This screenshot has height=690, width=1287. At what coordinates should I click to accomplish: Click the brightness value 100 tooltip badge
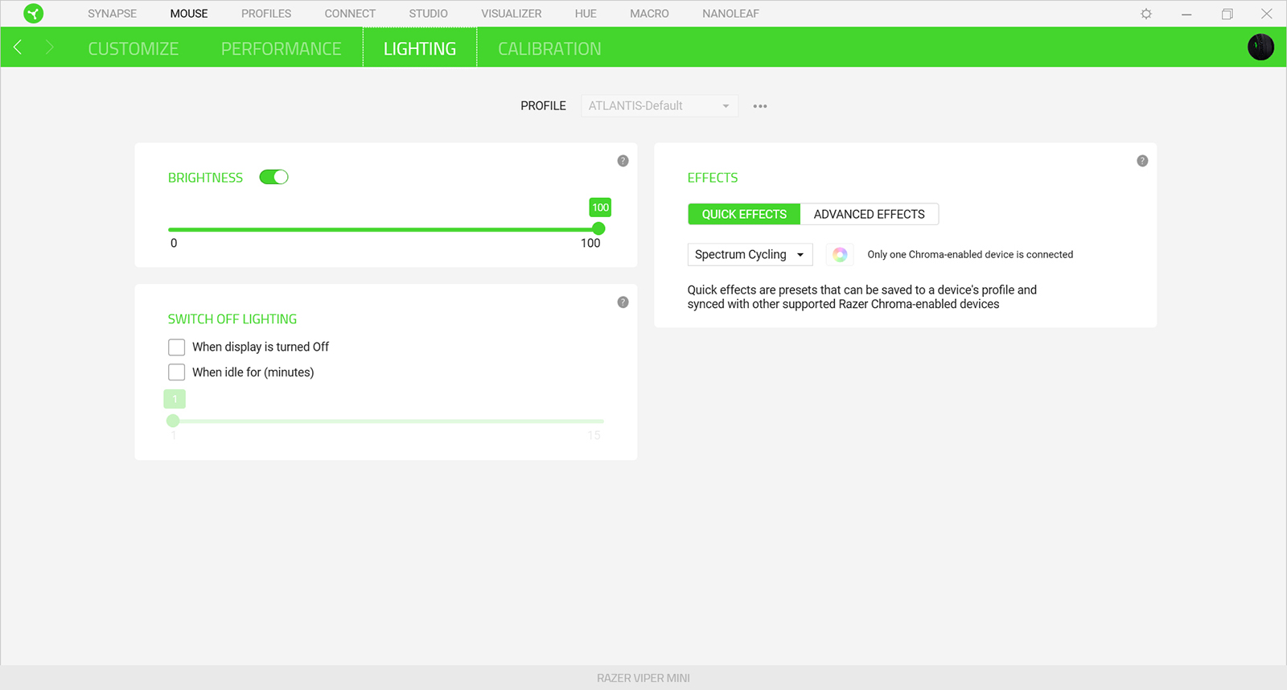(600, 207)
